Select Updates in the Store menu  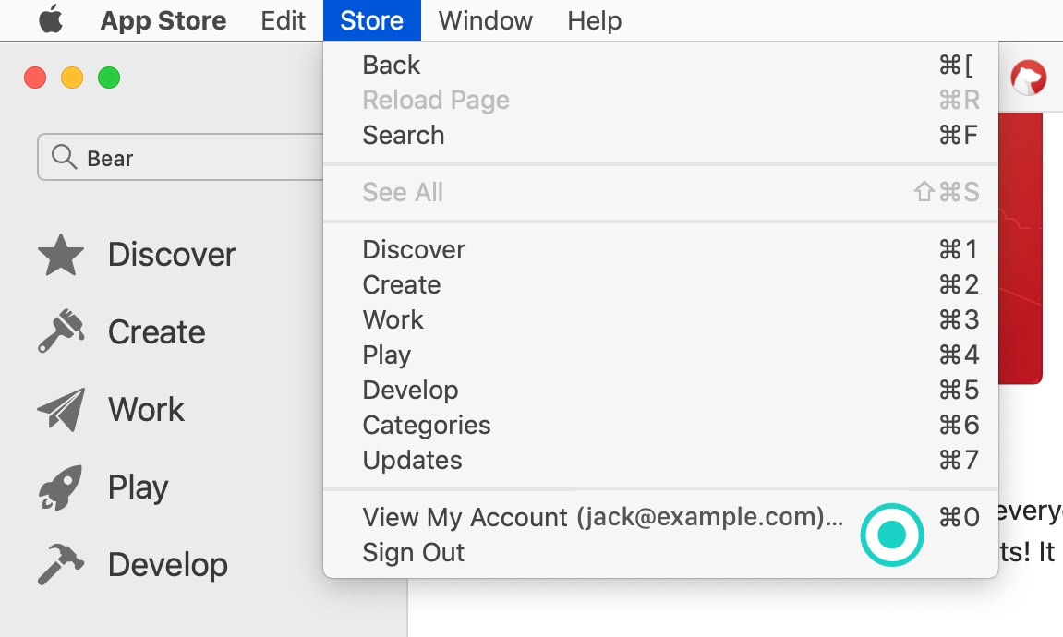(x=413, y=461)
